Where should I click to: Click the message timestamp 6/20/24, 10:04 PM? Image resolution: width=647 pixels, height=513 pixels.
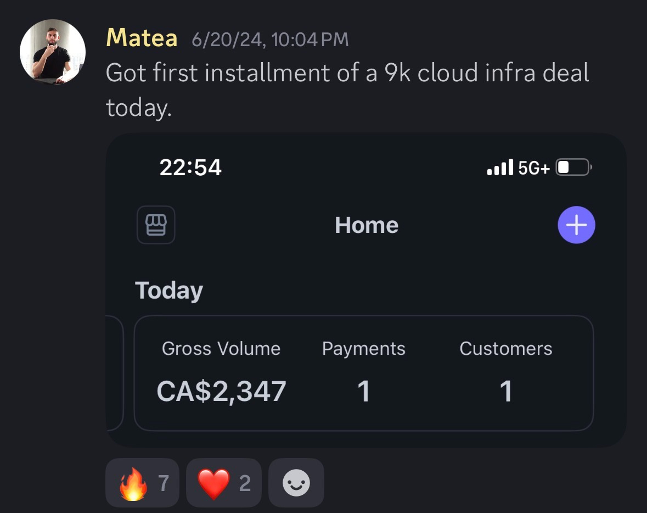pos(270,39)
